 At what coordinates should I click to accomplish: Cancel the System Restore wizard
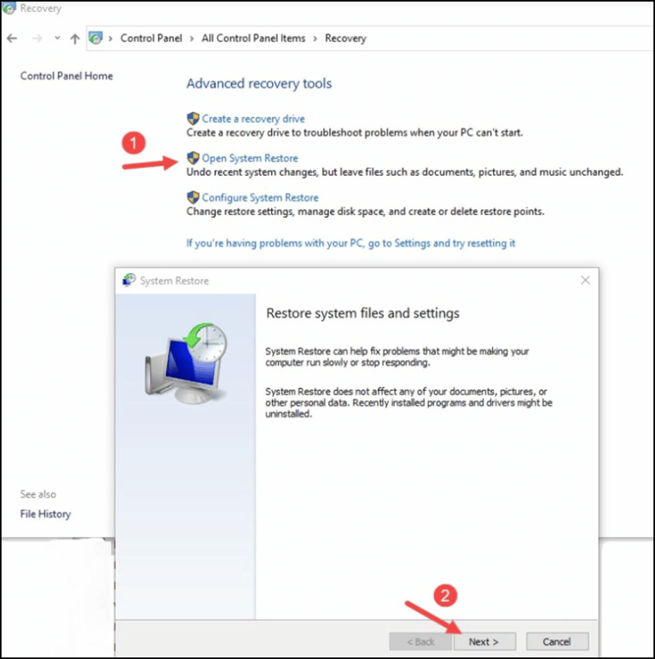tap(556, 641)
